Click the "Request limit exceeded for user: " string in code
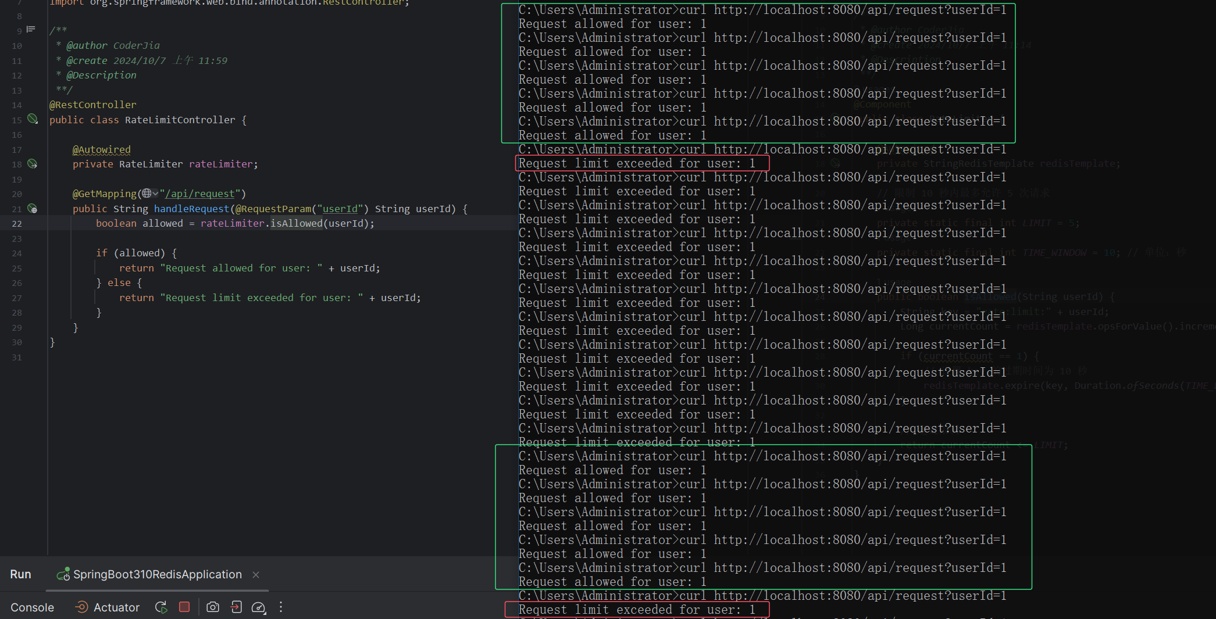 tap(262, 298)
